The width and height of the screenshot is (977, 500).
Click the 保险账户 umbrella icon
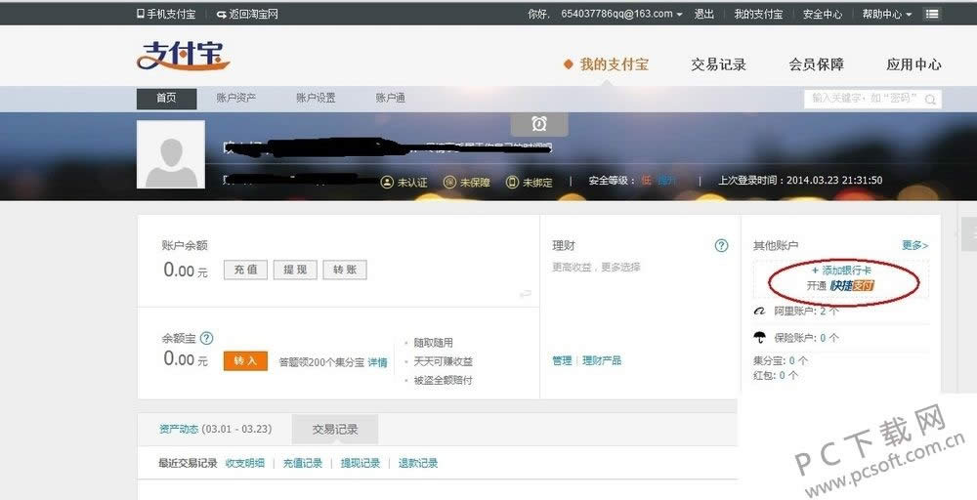pyautogui.click(x=759, y=338)
